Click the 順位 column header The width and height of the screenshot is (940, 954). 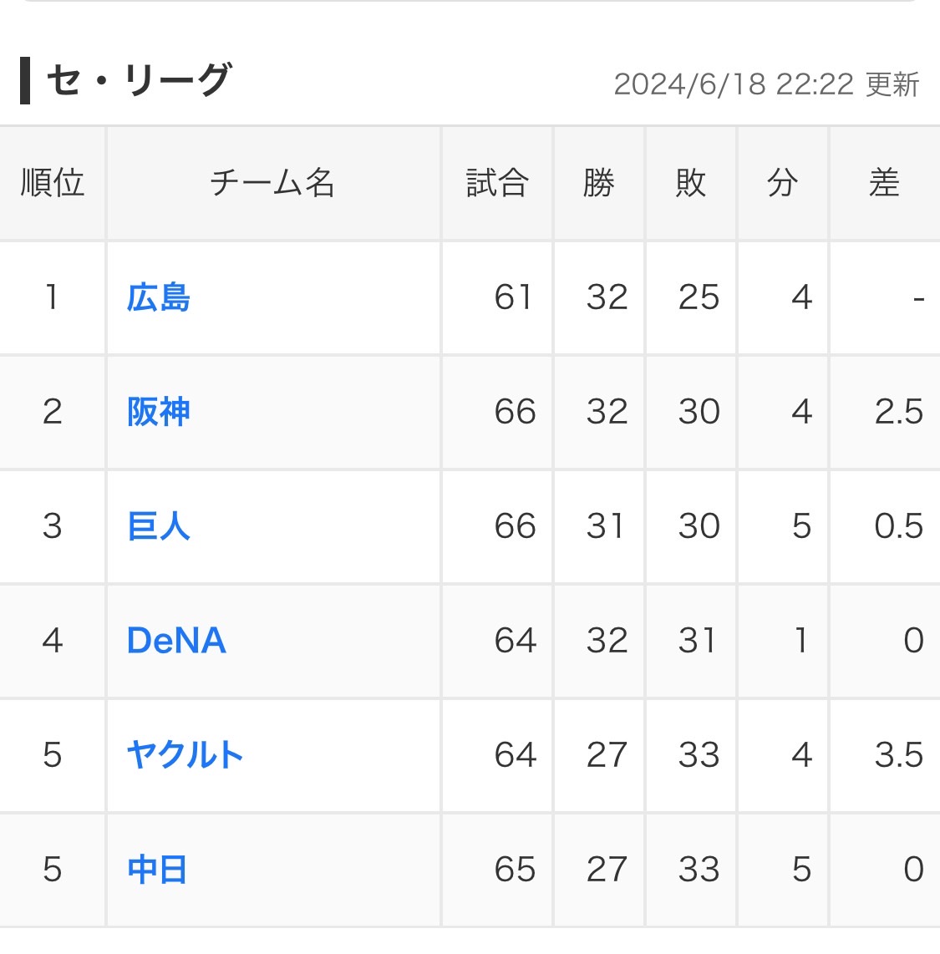(53, 183)
